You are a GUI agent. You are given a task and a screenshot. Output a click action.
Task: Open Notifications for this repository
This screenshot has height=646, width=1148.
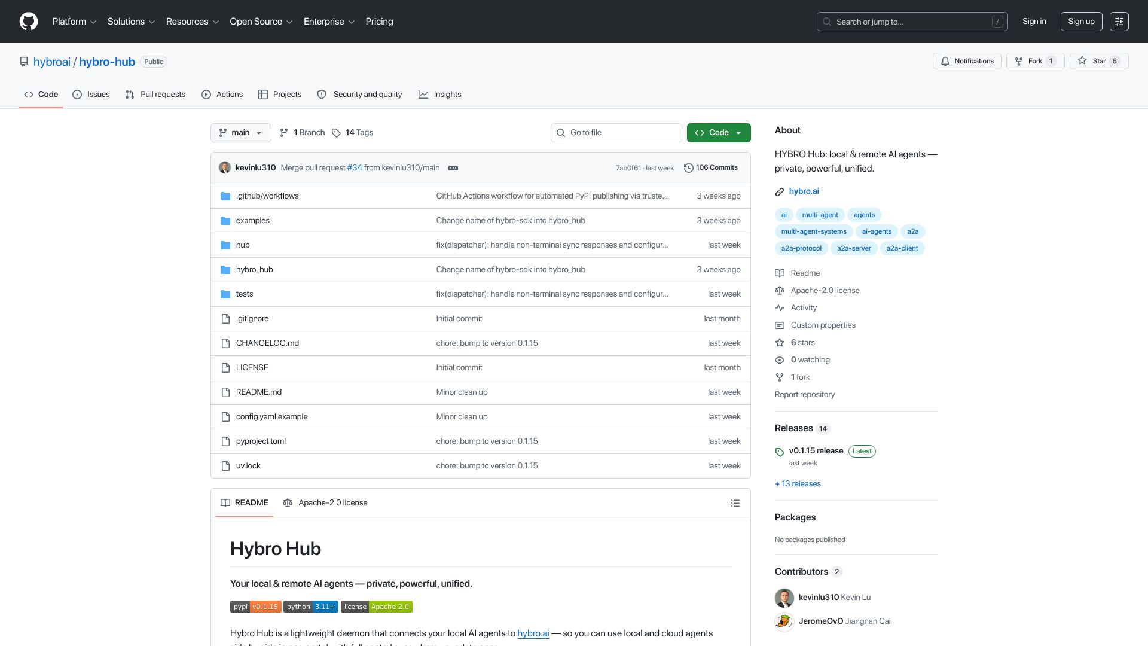click(967, 61)
